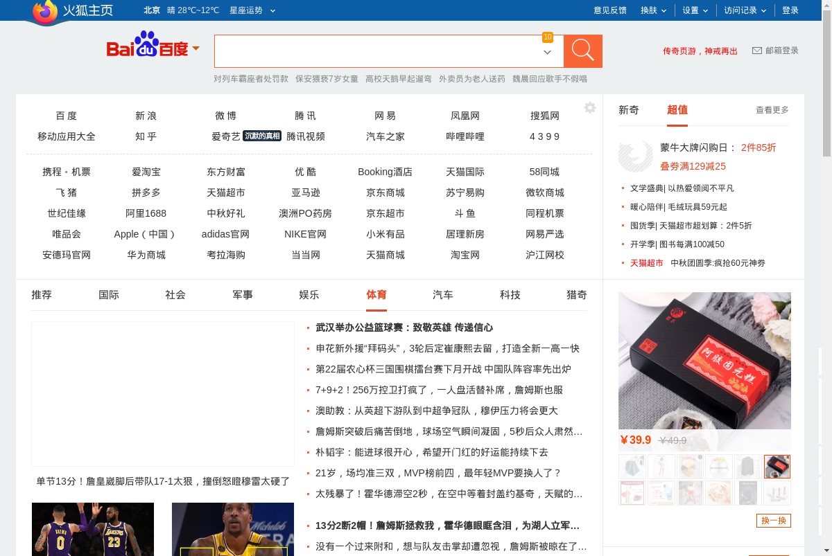The height and width of the screenshot is (556, 832).
Task: Open headline 武汉举办公益篮球赛
Action: point(404,328)
